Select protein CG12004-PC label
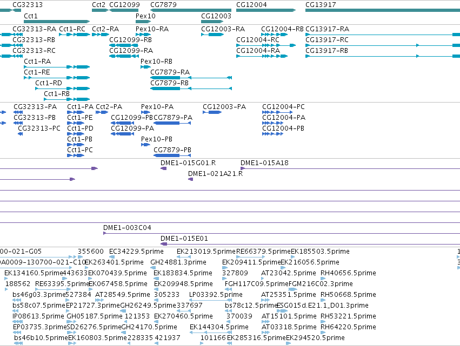This screenshot has width=460, height=346. 284,107
